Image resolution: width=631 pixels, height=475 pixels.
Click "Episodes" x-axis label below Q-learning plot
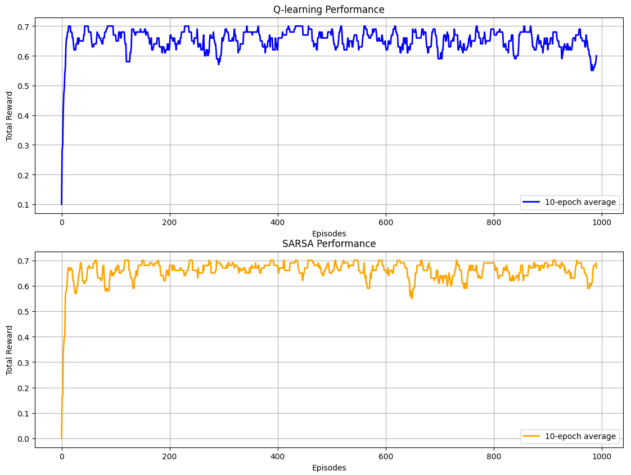[329, 234]
